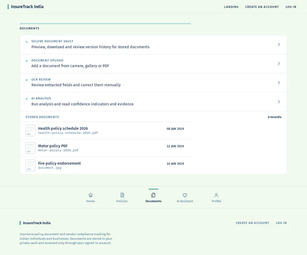Open Create an Account in the header
The image size is (307, 255).
pos(262,7)
